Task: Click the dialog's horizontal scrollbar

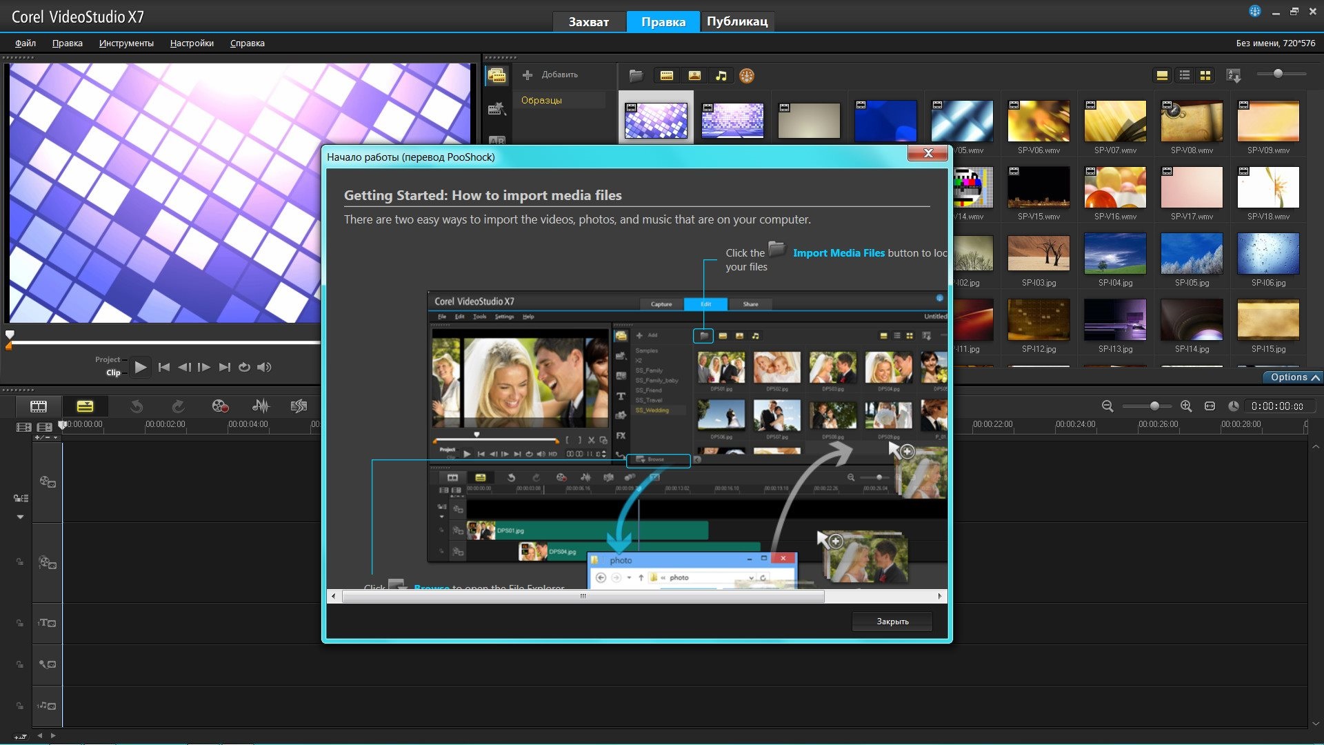Action: tap(583, 596)
